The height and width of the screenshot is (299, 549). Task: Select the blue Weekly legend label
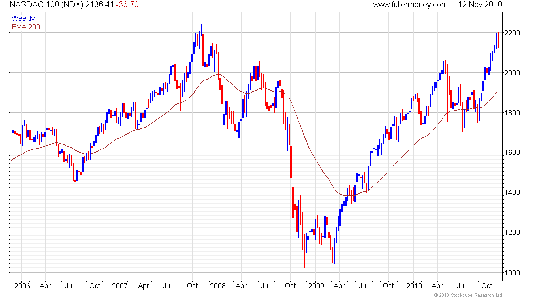(x=23, y=18)
